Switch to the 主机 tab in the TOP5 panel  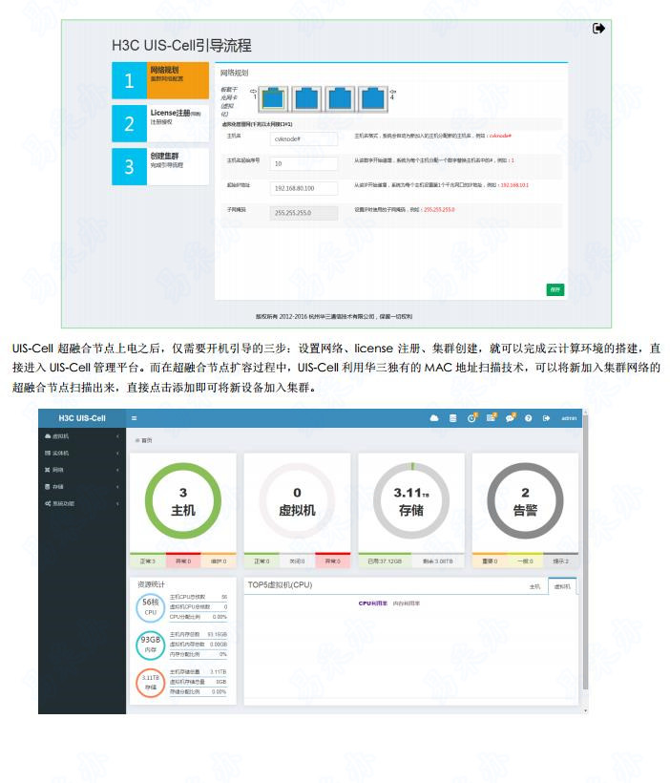click(534, 586)
